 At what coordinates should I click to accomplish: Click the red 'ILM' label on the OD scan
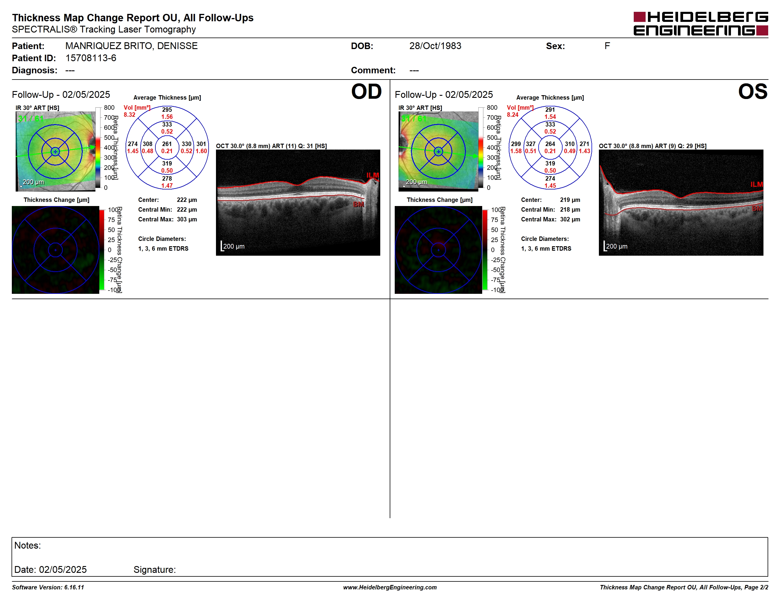(373, 175)
